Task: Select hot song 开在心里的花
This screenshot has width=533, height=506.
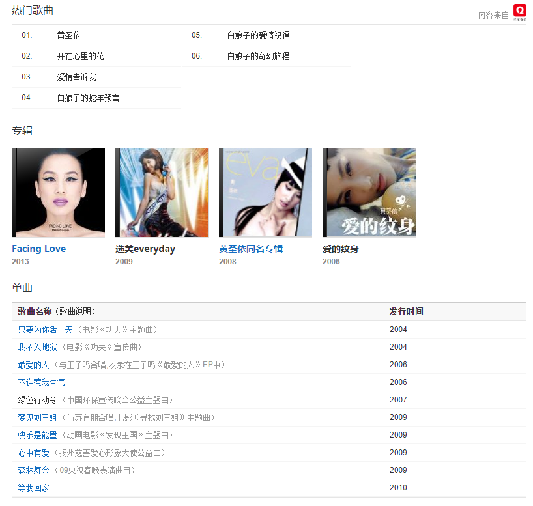Action: 80,56
